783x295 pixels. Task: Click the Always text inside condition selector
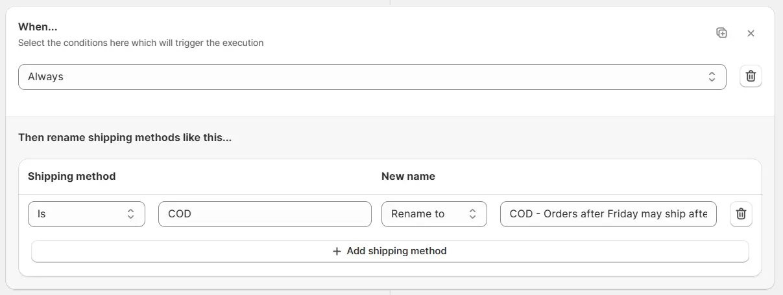coord(45,76)
